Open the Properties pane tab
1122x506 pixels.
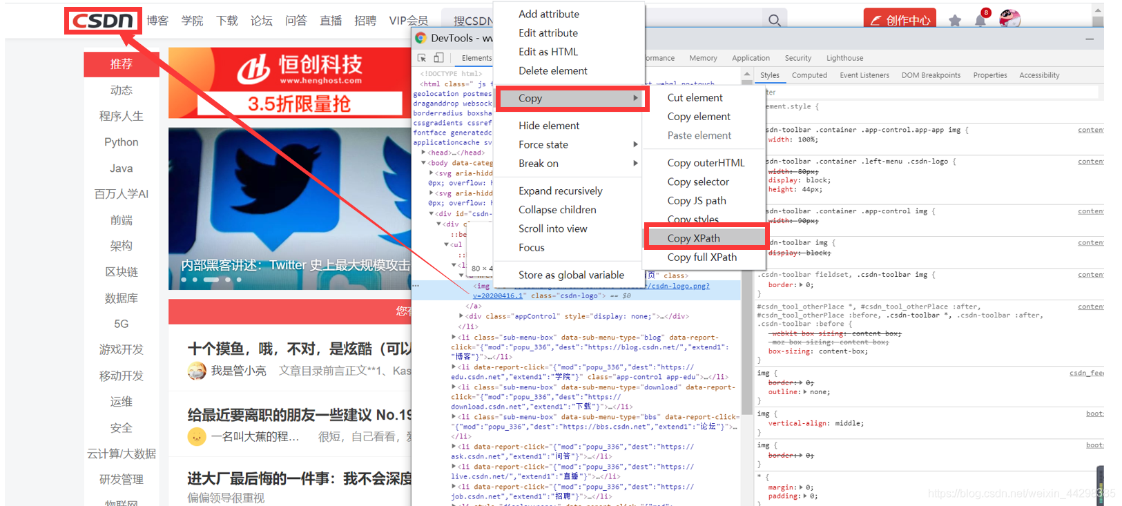990,75
